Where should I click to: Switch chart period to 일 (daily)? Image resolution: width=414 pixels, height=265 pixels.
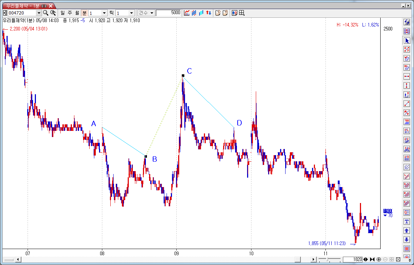[x=63, y=13]
